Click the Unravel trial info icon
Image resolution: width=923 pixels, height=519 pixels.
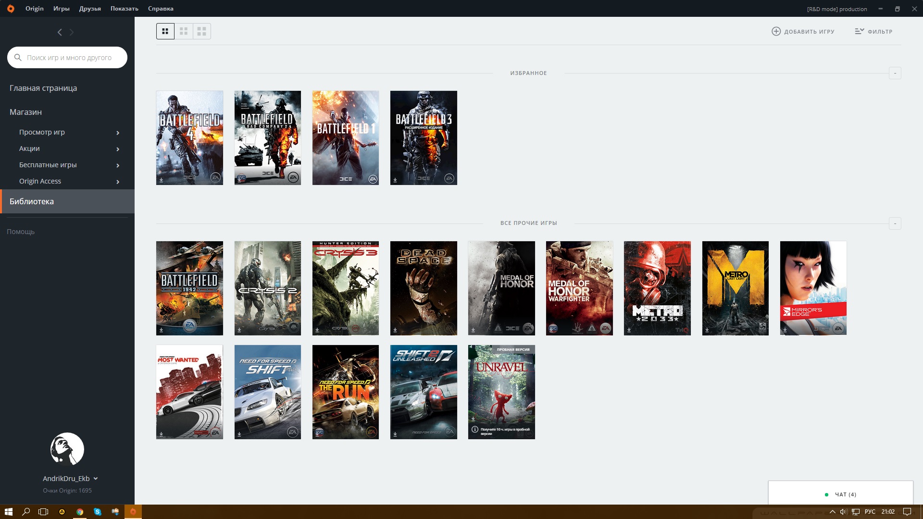pos(475,430)
